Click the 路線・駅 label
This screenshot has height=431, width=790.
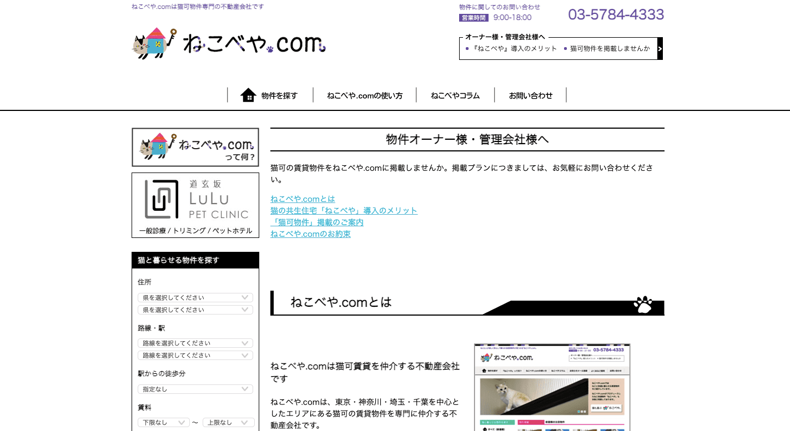[152, 328]
